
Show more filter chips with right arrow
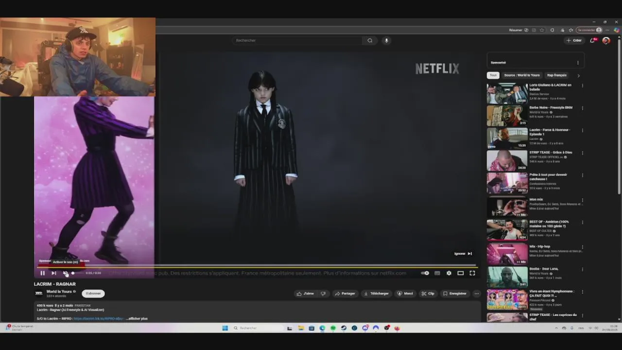pyautogui.click(x=578, y=75)
